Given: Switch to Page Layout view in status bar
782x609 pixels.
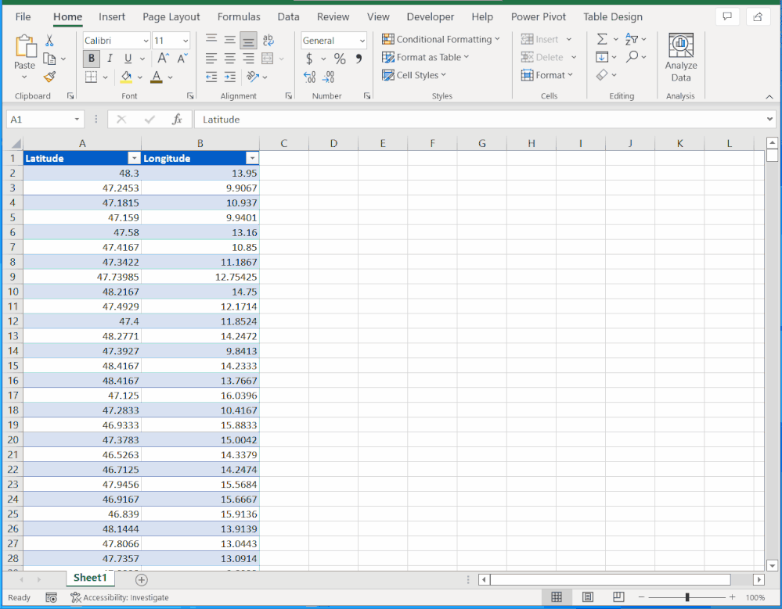Looking at the screenshot, I should [588, 597].
